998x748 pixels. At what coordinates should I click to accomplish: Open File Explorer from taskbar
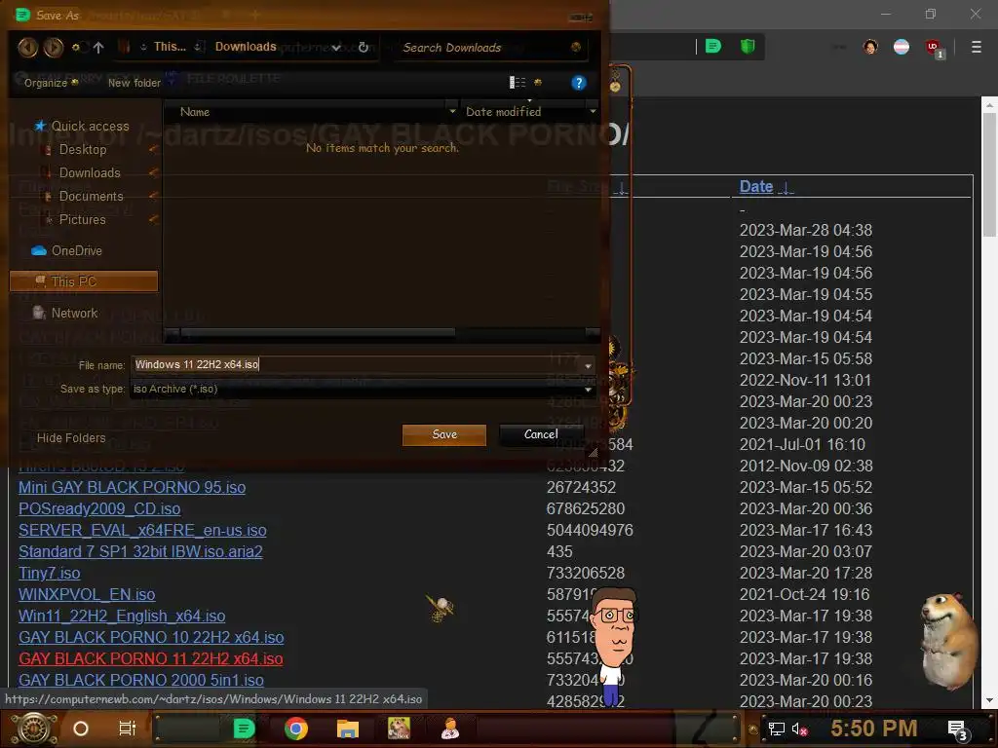[x=348, y=729]
